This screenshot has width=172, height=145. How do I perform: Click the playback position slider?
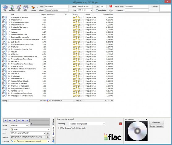click(40, 120)
